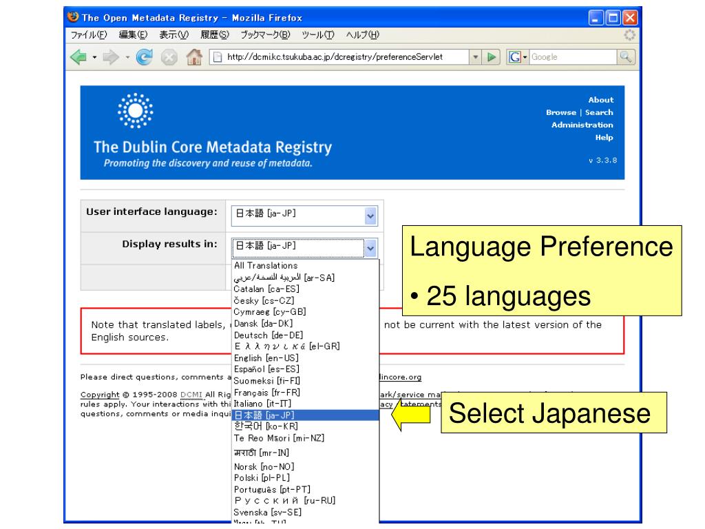Viewport: 705px width, 529px height.
Task: Select Italiano [it-IT] option
Action: click(x=305, y=404)
